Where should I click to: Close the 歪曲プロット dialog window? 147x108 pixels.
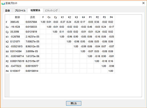coord(143,3)
